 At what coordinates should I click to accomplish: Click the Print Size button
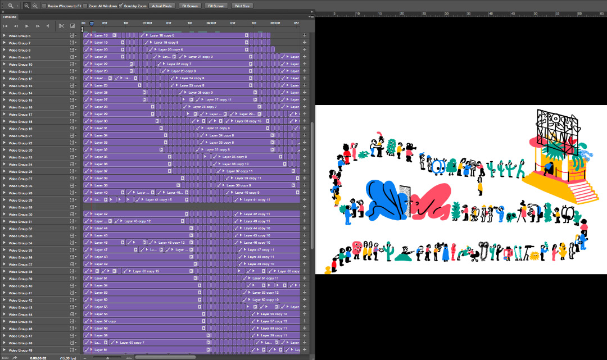click(242, 6)
